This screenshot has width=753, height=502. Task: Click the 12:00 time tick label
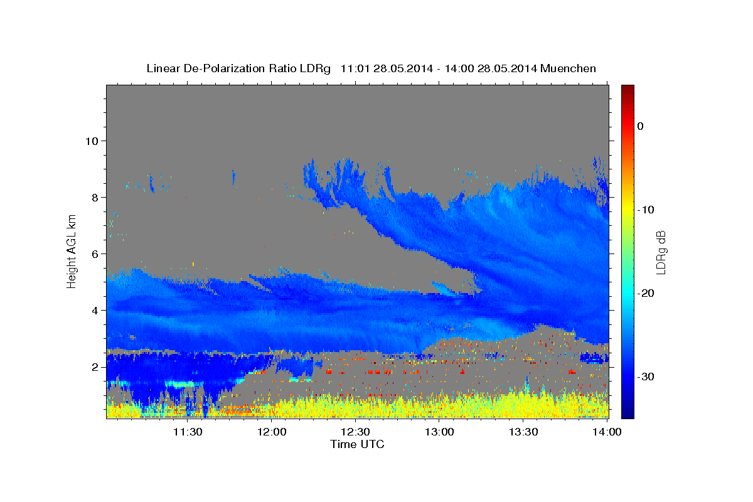tap(272, 432)
